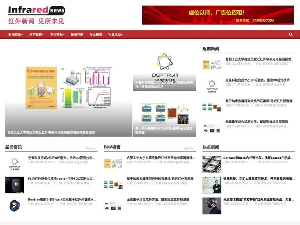This screenshot has height=225, width=300.
Task: Open featured card on graphene/silicon near-infrared detector
Action: [165, 114]
